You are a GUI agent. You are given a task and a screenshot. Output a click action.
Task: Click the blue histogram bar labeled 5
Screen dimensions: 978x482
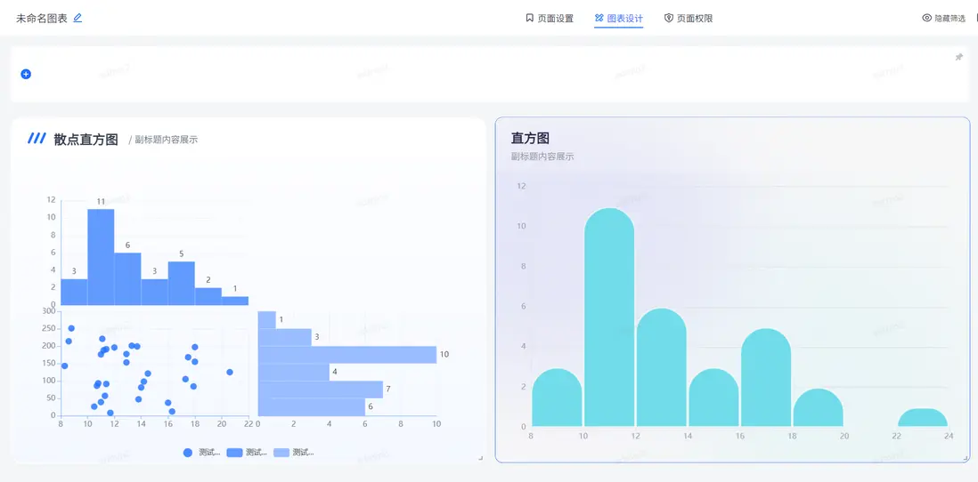click(x=182, y=284)
